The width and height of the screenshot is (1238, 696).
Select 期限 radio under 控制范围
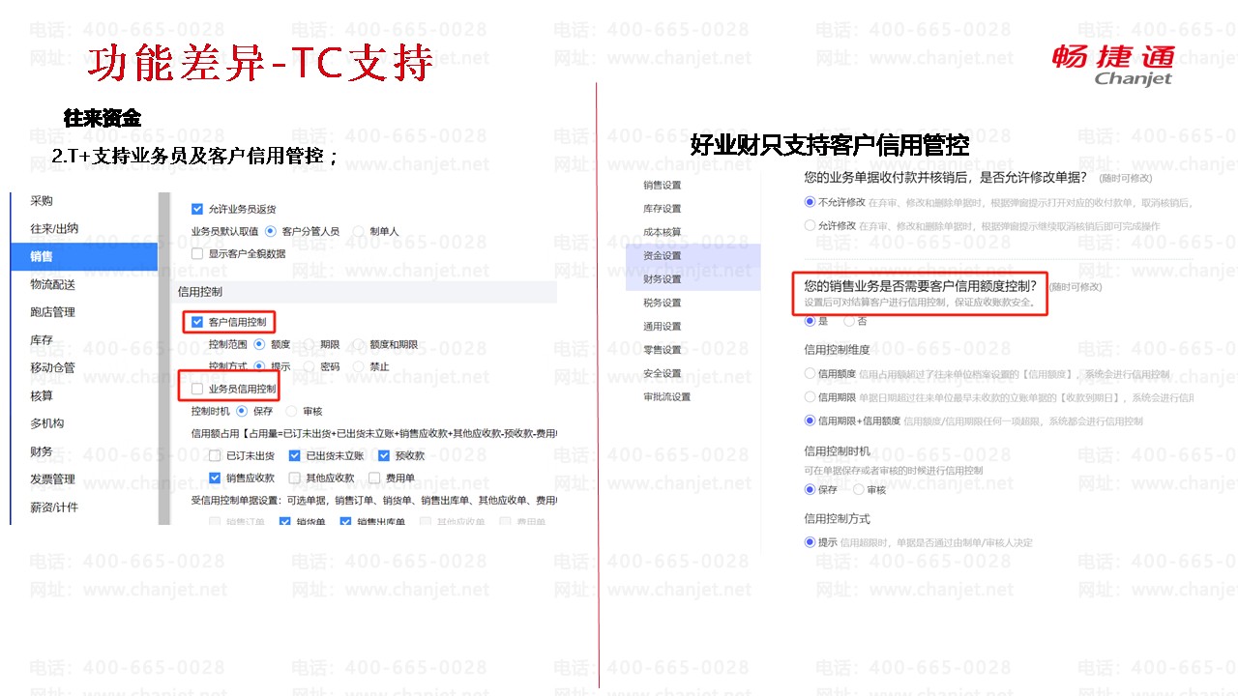pos(309,344)
